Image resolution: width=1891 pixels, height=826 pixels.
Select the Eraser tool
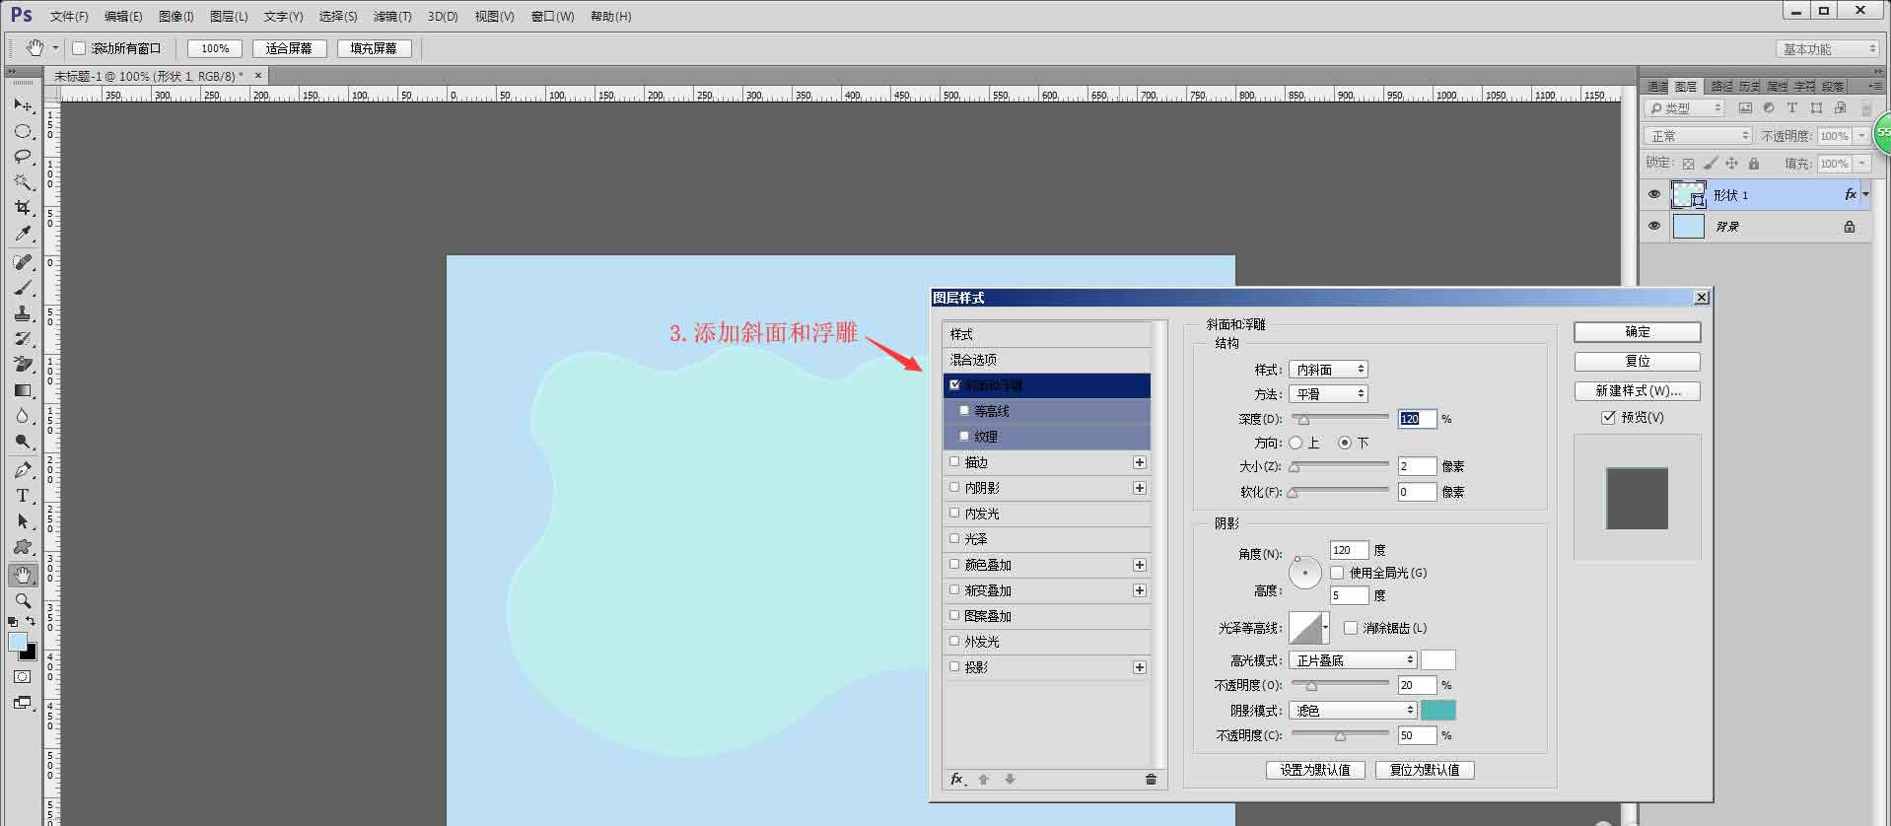click(23, 365)
